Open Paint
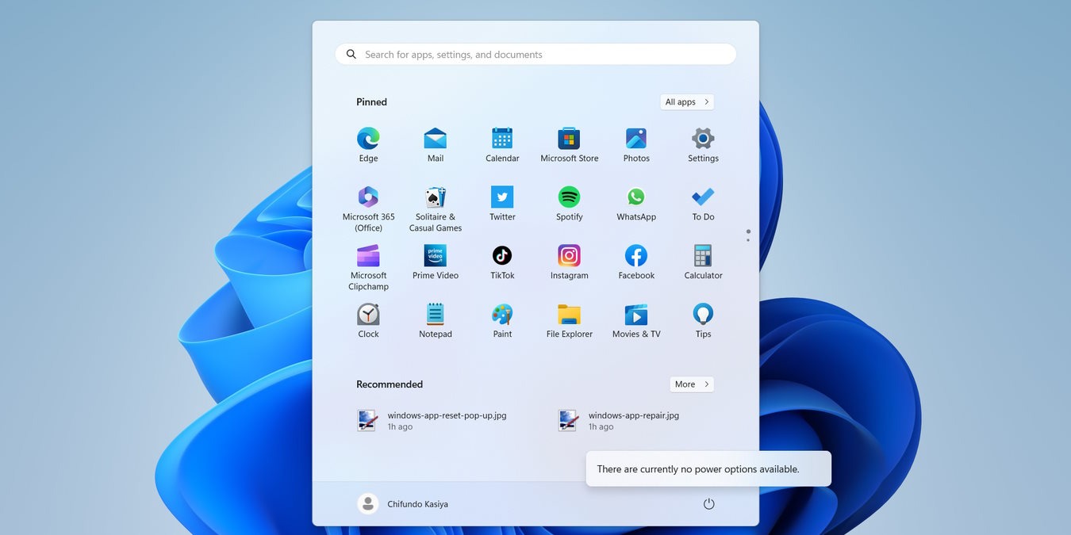Image resolution: width=1071 pixels, height=535 pixels. (x=502, y=315)
